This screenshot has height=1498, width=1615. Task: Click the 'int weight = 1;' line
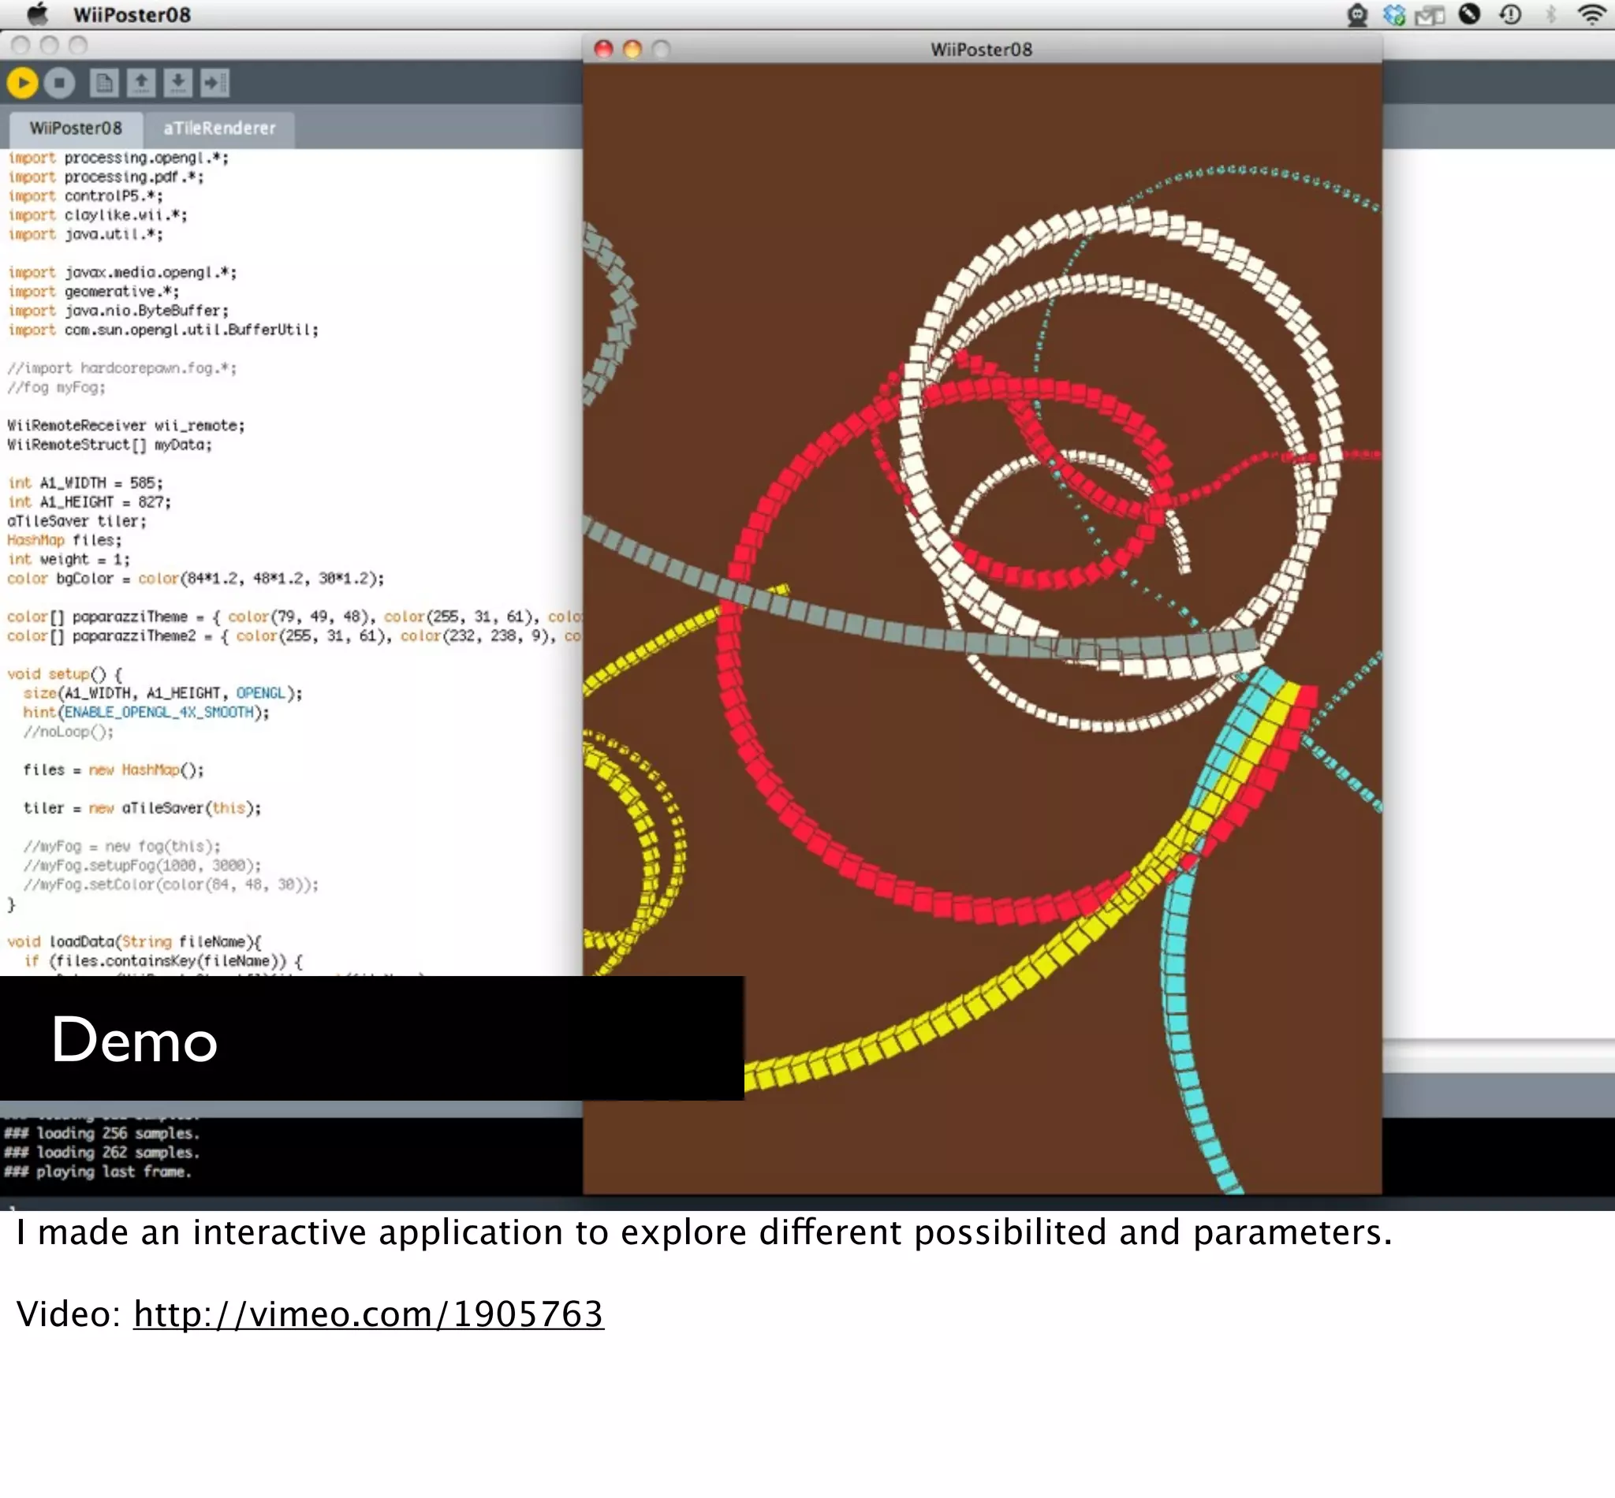click(x=68, y=559)
